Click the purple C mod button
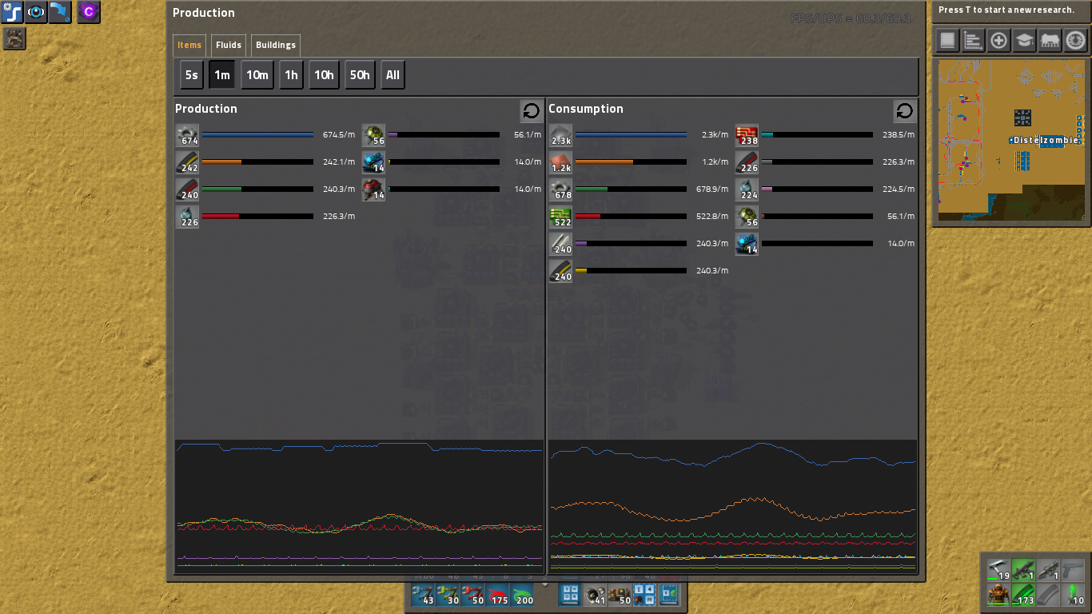 click(x=89, y=11)
